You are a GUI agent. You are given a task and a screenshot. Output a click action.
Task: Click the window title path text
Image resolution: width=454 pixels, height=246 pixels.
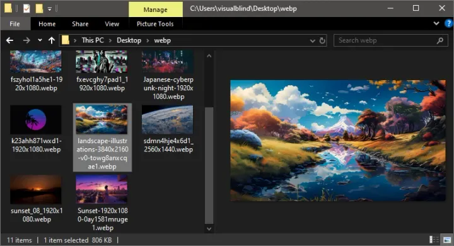point(243,8)
